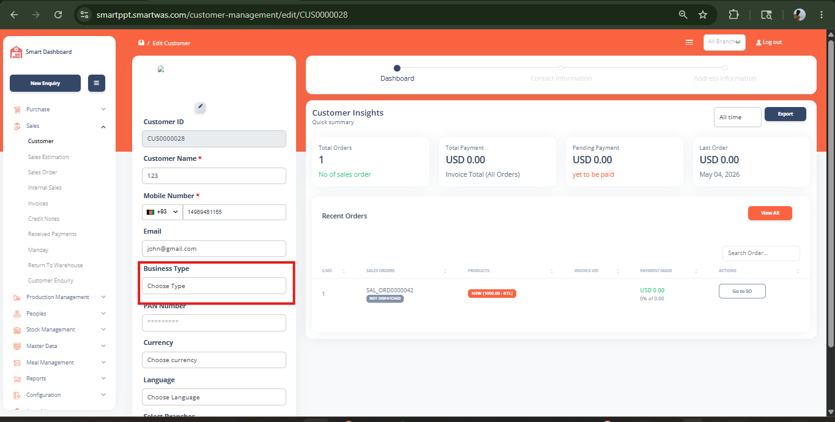
Task: Click Go to SO button
Action: click(742, 291)
